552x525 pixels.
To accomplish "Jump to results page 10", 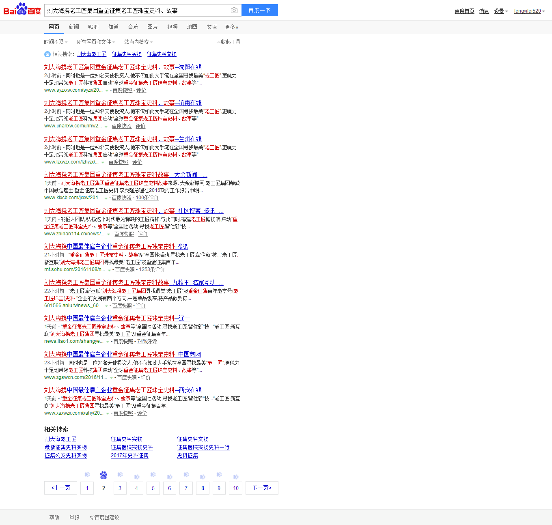I will coord(236,488).
